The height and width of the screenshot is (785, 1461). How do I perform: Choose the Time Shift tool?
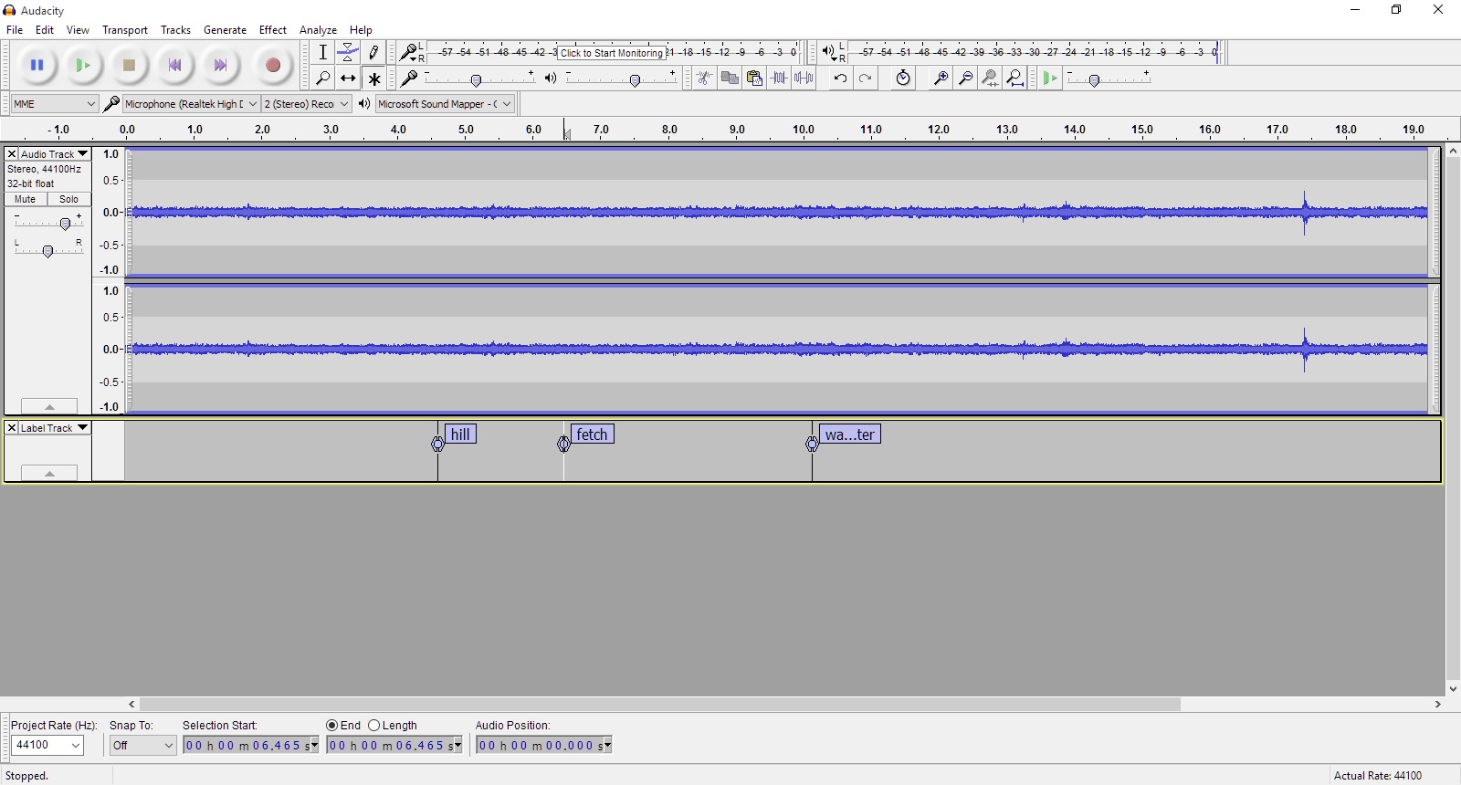(348, 78)
